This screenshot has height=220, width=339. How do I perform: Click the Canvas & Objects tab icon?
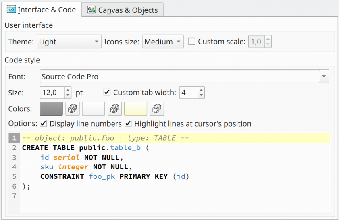92,10
